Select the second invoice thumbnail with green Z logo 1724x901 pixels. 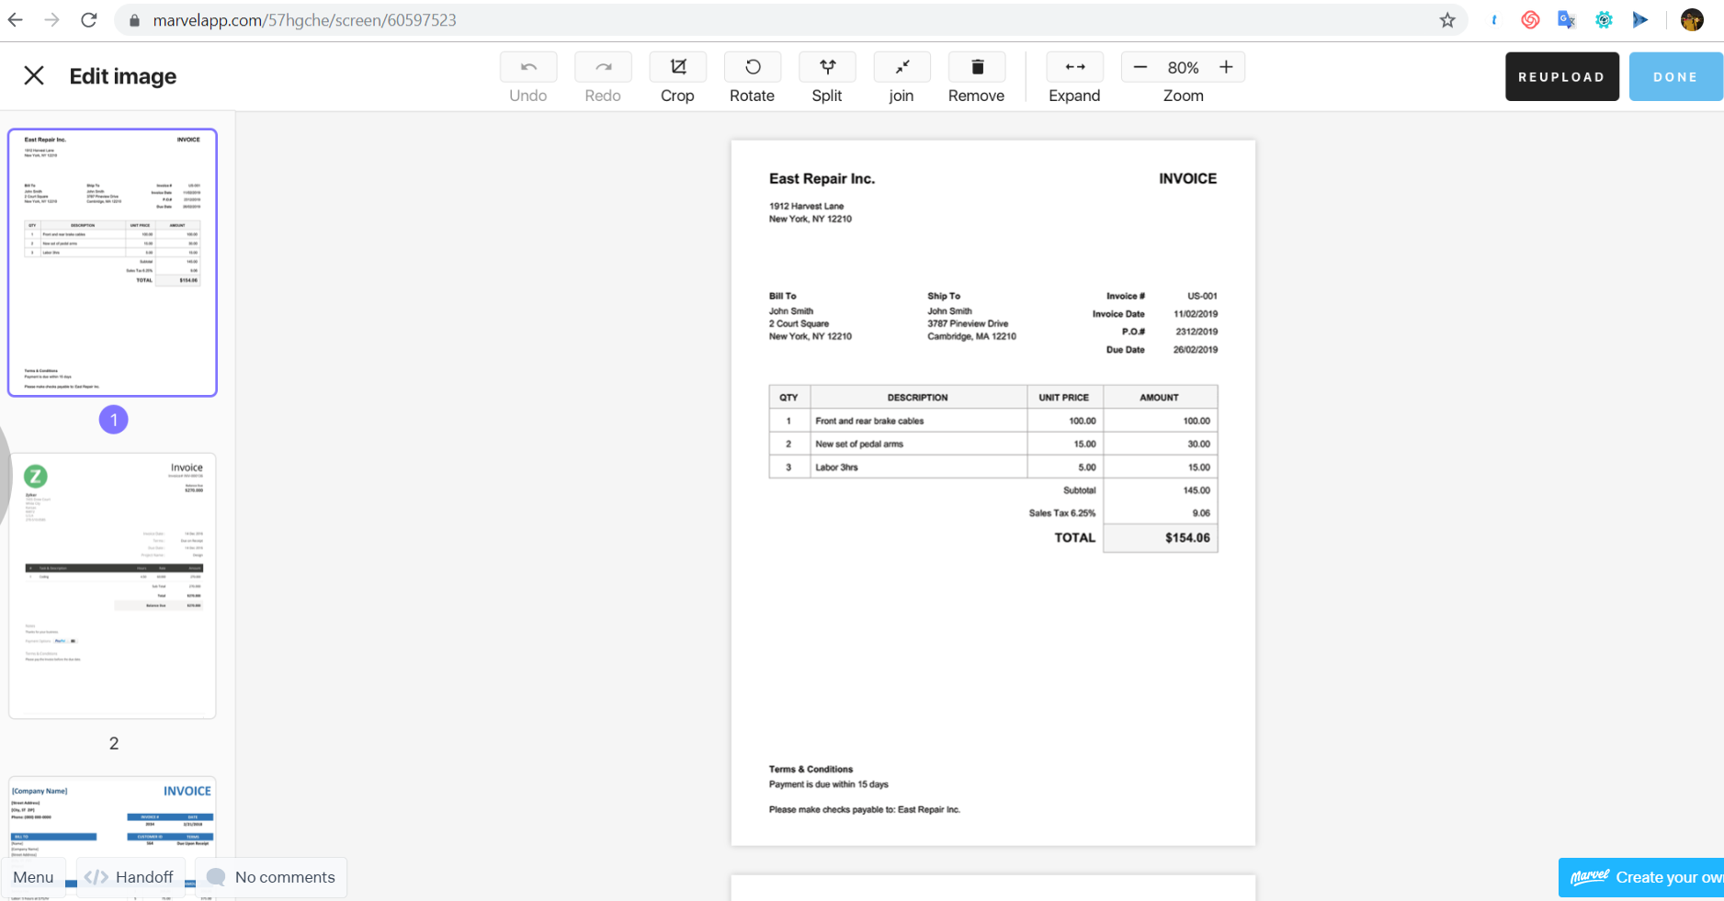[x=112, y=585]
